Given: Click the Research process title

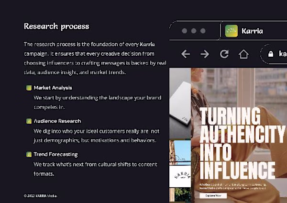Looking at the screenshot, I should [x=56, y=26].
